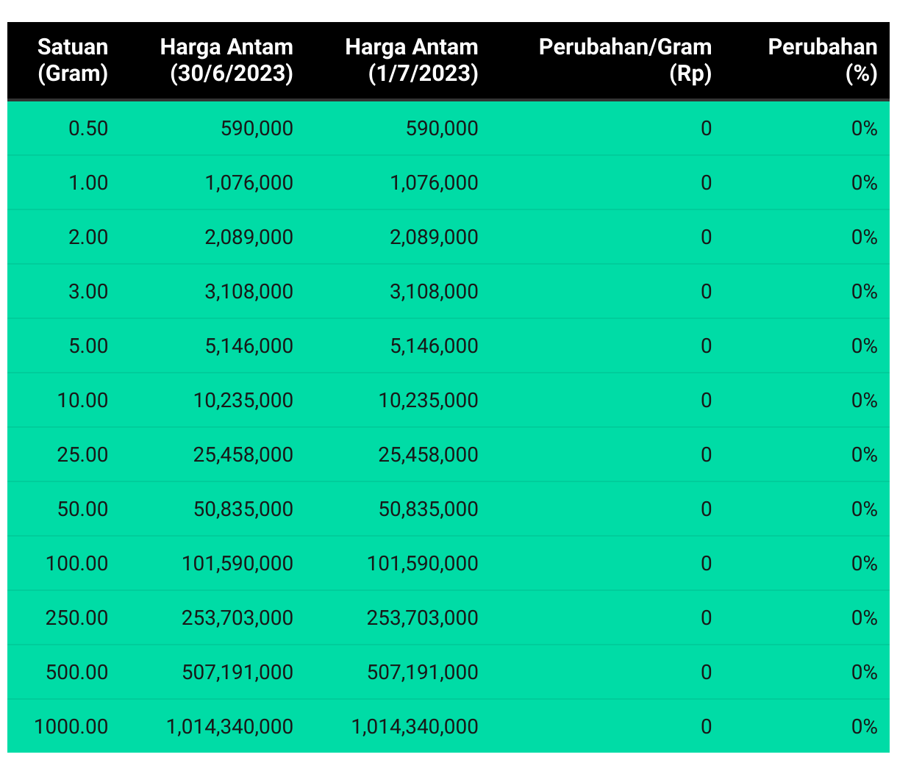The width and height of the screenshot is (897, 760).
Task: Select 10,235,000 under Harga Antam (30/6/2023)
Action: [x=243, y=401]
